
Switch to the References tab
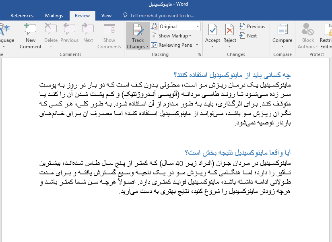pyautogui.click(x=22, y=16)
